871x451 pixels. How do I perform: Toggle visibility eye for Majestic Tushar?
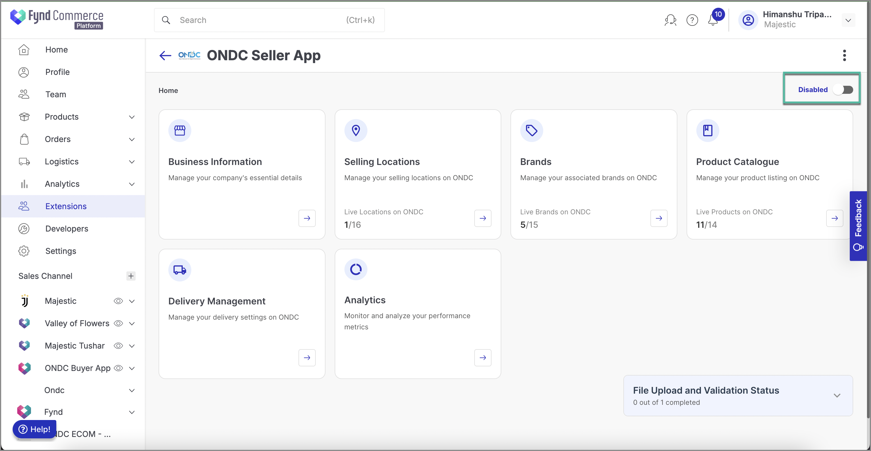tap(118, 346)
